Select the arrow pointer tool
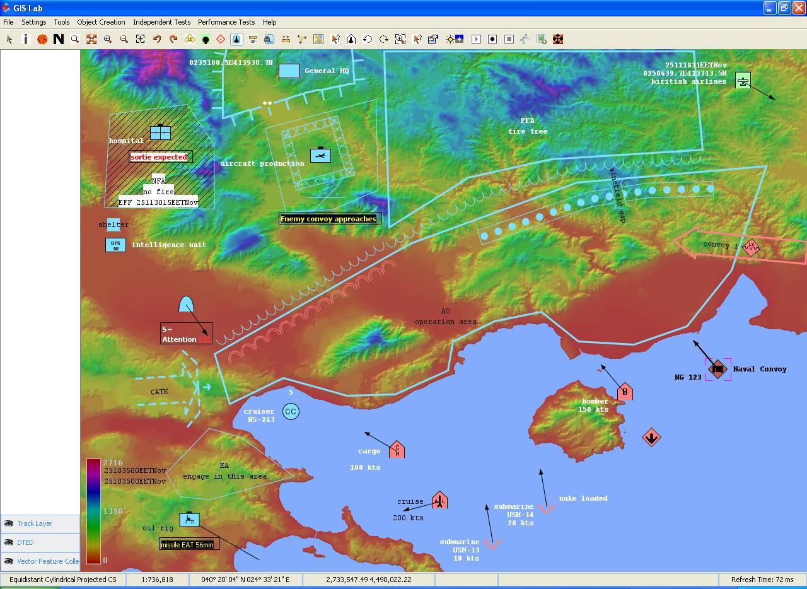Image resolution: width=807 pixels, height=589 pixels. (x=9, y=39)
